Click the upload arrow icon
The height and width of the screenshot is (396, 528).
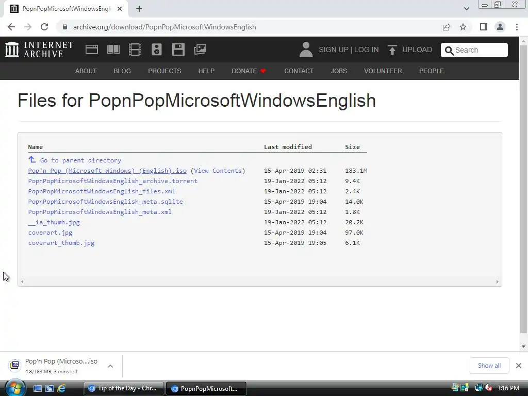(x=392, y=49)
